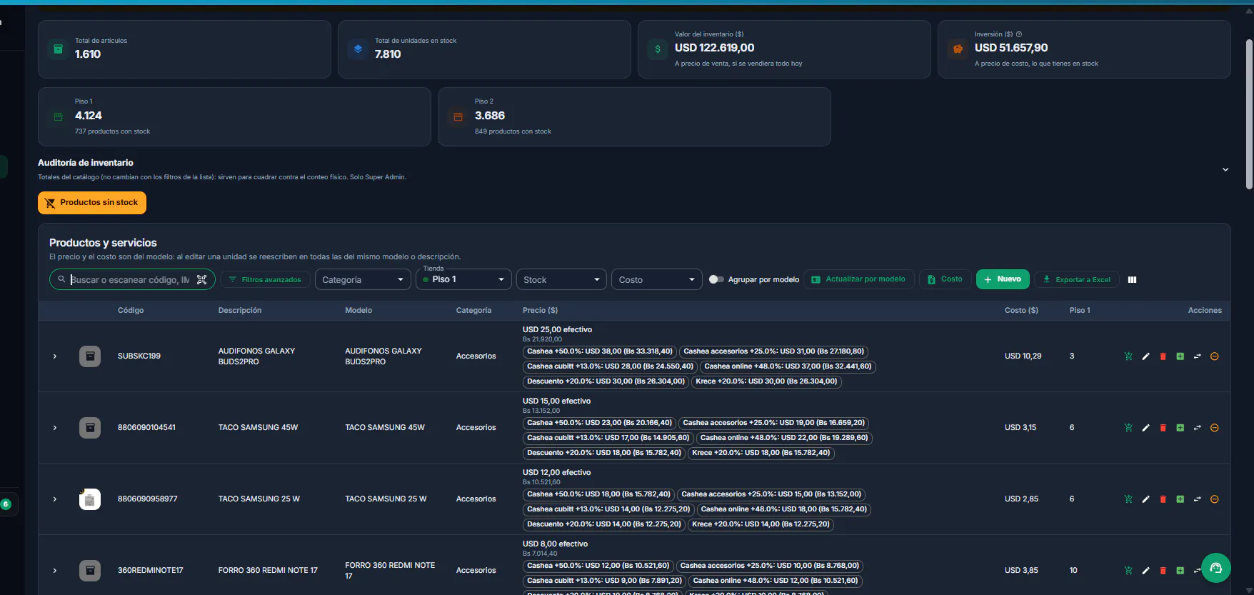
Task: Edit the TACO SAMSUNG 45W product
Action: (1145, 428)
